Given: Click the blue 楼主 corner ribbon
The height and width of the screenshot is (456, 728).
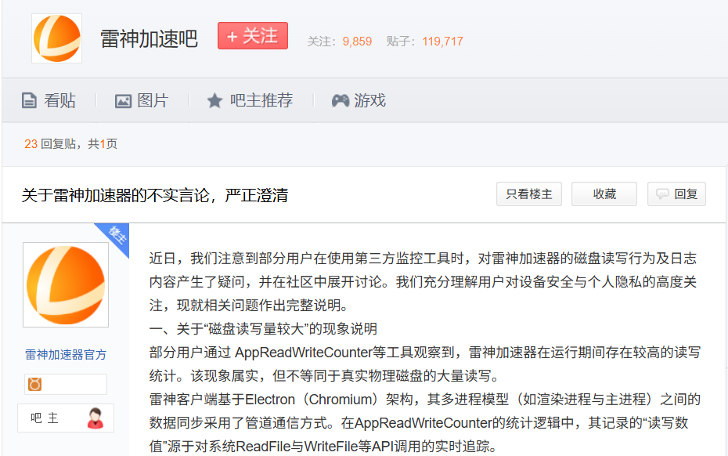Looking at the screenshot, I should 115,237.
